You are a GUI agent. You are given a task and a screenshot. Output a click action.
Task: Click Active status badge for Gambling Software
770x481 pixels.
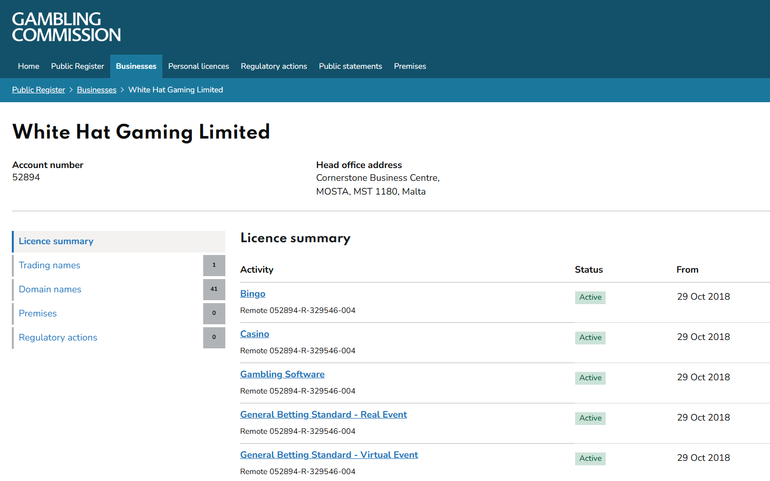click(x=590, y=378)
